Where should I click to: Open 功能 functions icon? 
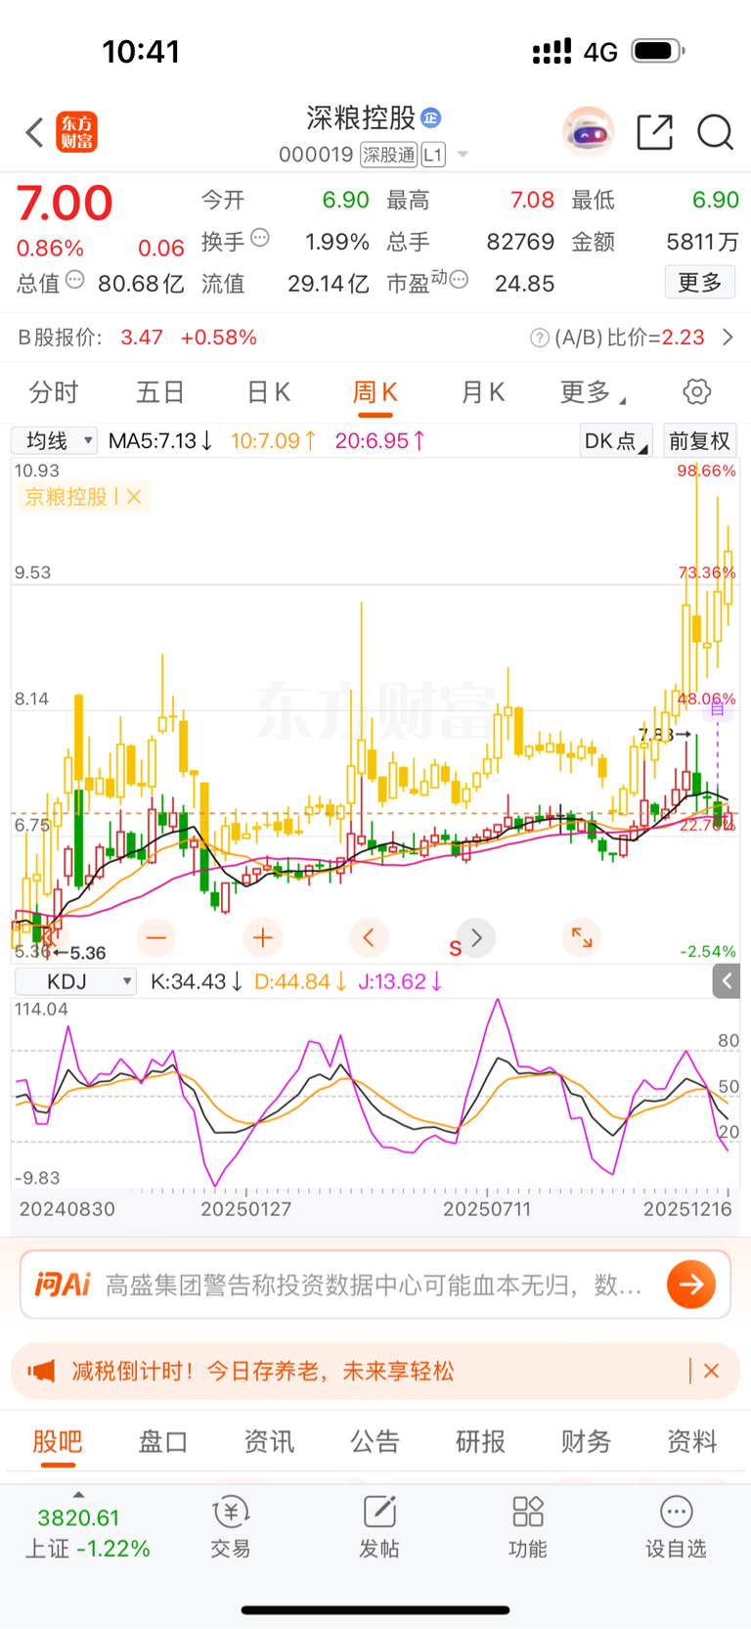528,1527
